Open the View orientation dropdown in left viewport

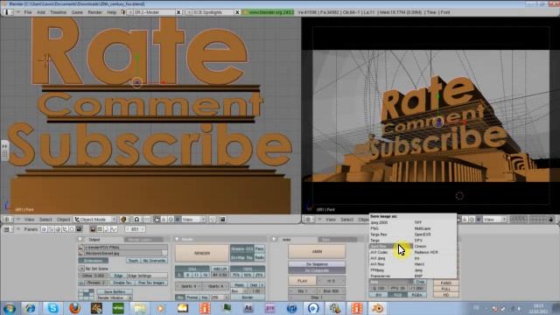pyautogui.click(x=193, y=220)
